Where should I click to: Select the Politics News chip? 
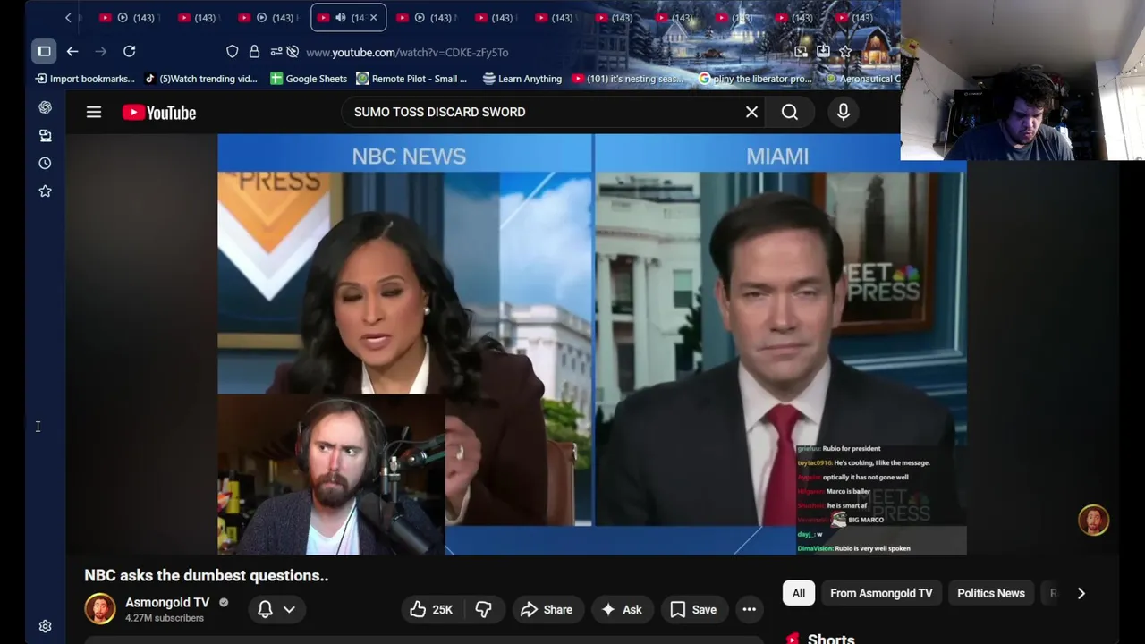coord(991,593)
